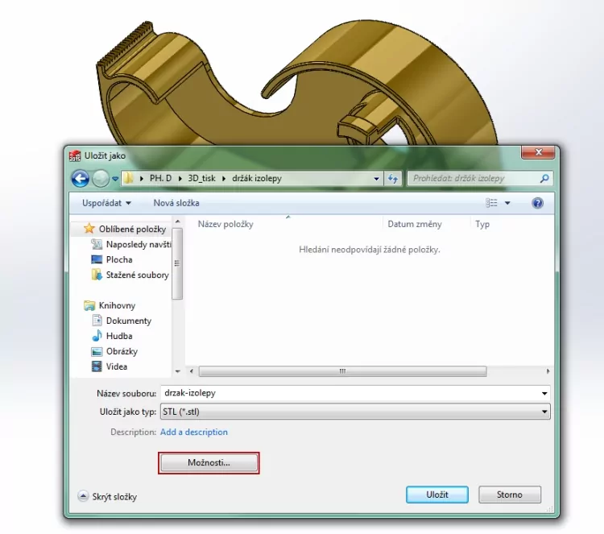604x534 pixels.
Task: Click the Skrýt složky label
Action: pos(114,497)
